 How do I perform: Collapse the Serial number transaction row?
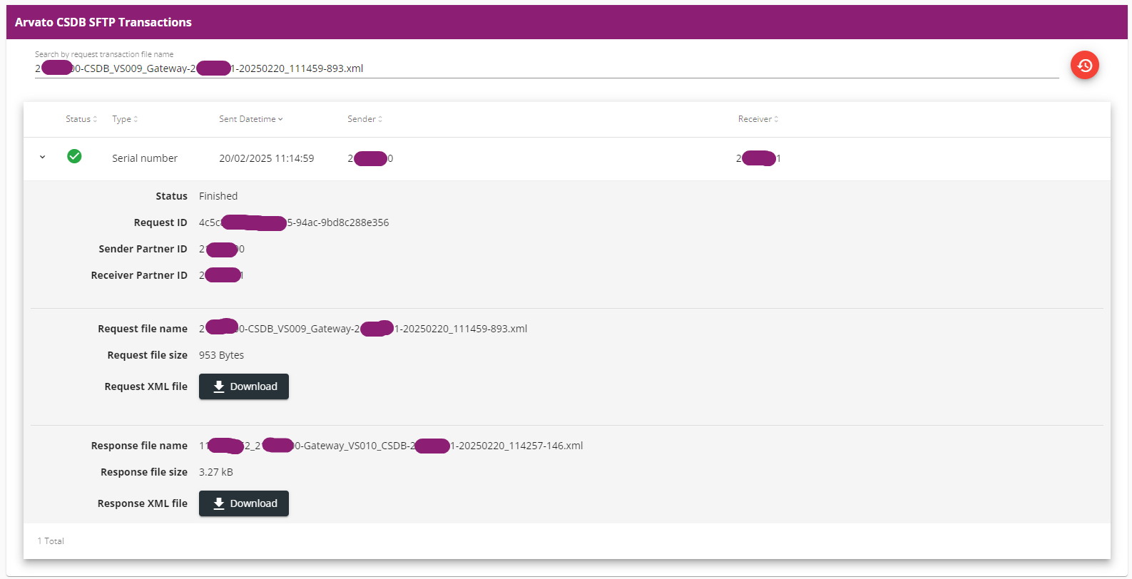(43, 158)
